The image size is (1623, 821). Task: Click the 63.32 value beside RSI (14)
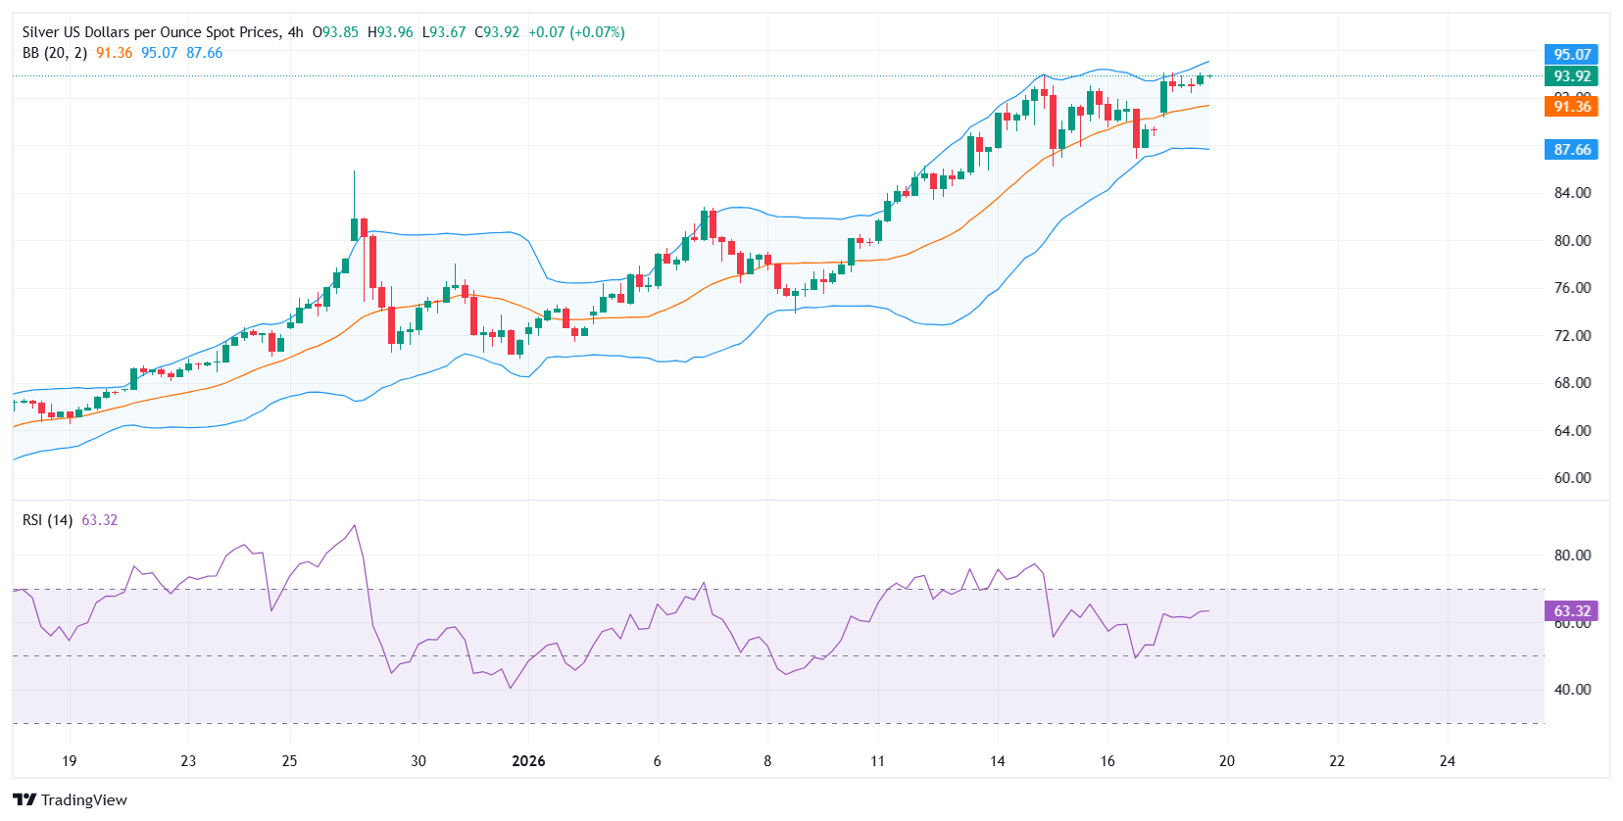coord(99,520)
